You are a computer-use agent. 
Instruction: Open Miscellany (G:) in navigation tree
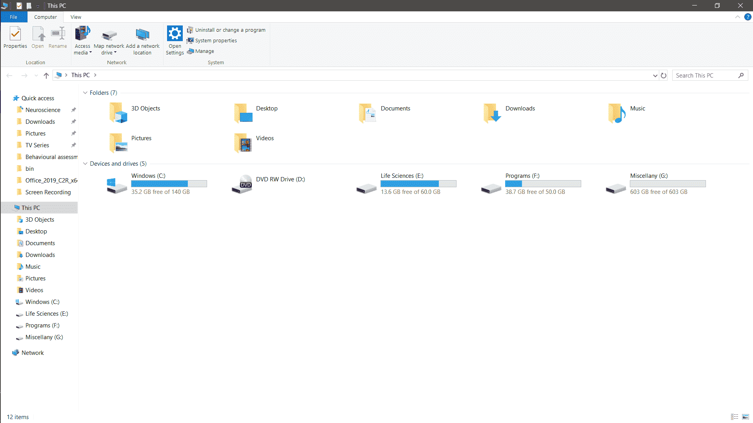click(44, 337)
